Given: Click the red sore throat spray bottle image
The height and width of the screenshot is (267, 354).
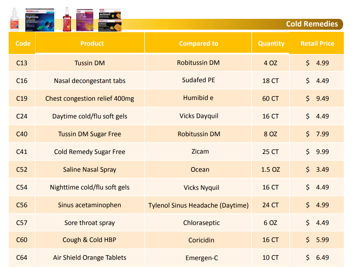Looking at the screenshot, I should (67, 19).
